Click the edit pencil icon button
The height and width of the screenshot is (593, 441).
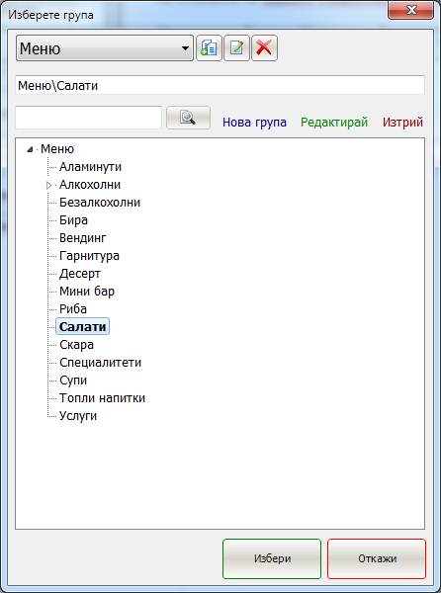click(x=236, y=48)
